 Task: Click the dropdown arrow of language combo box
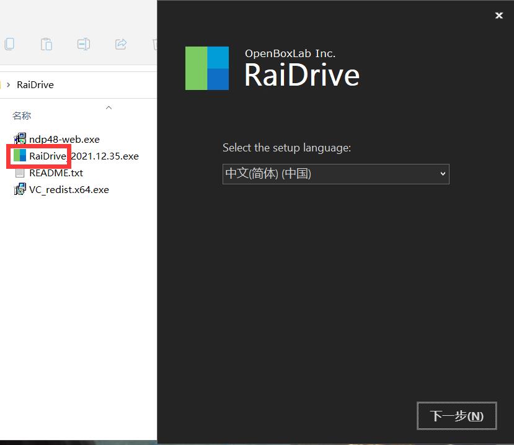tap(443, 174)
